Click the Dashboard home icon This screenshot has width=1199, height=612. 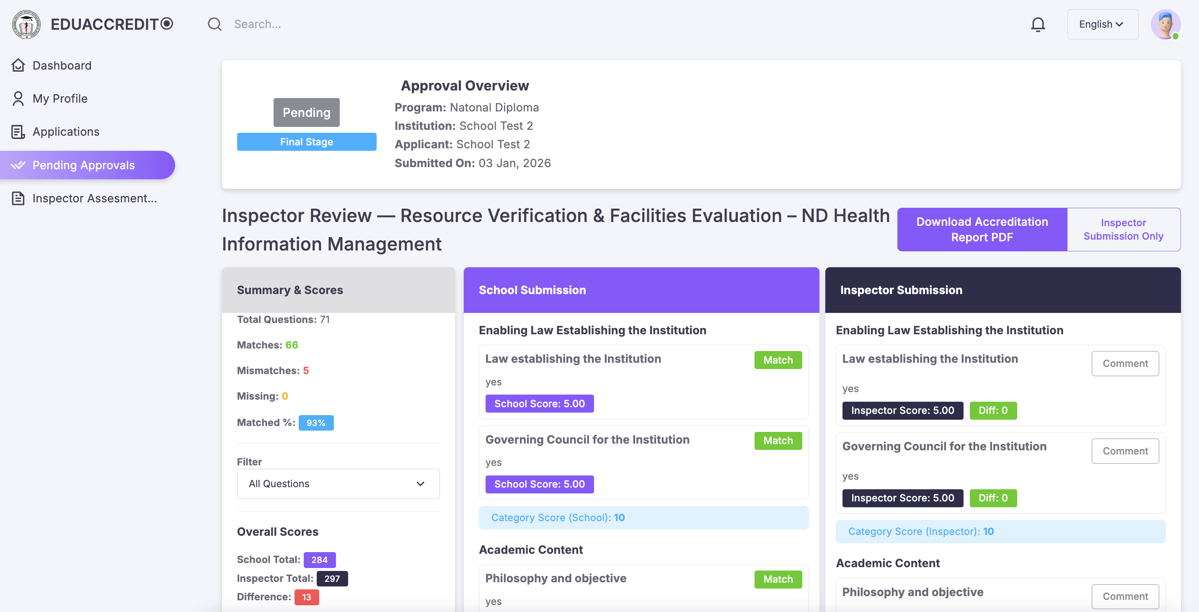(x=18, y=65)
